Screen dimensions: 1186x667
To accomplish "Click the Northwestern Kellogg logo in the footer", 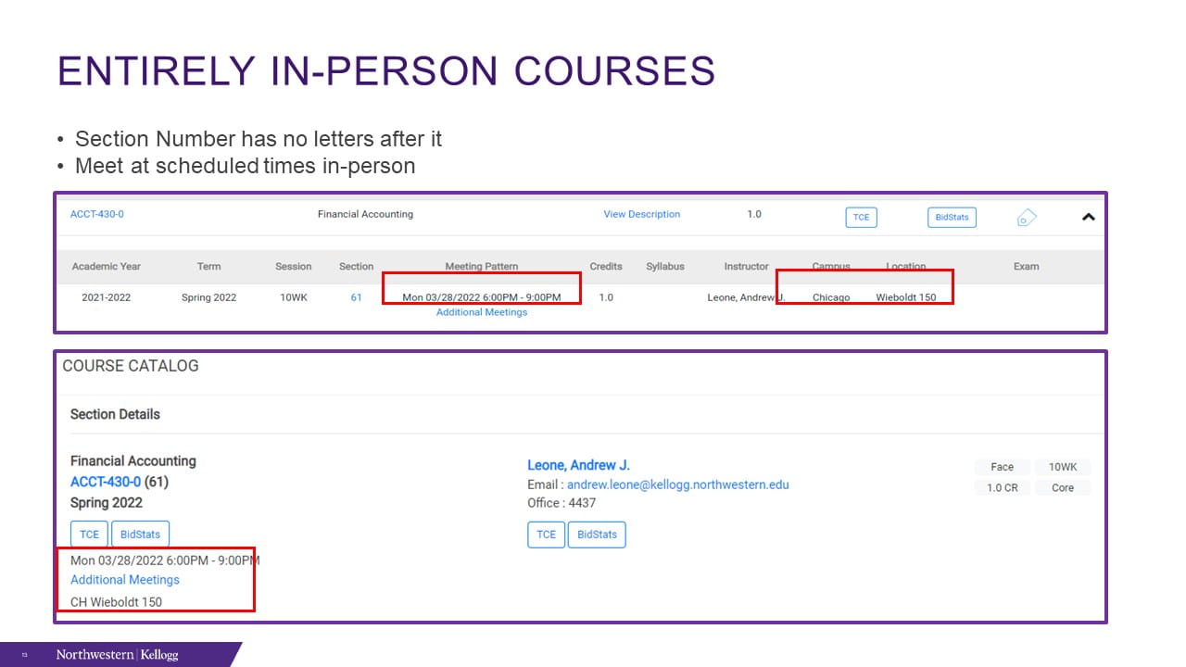I will click(117, 655).
